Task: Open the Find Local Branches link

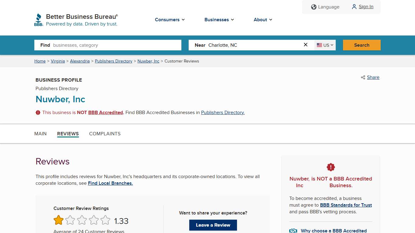Action: tap(110, 183)
